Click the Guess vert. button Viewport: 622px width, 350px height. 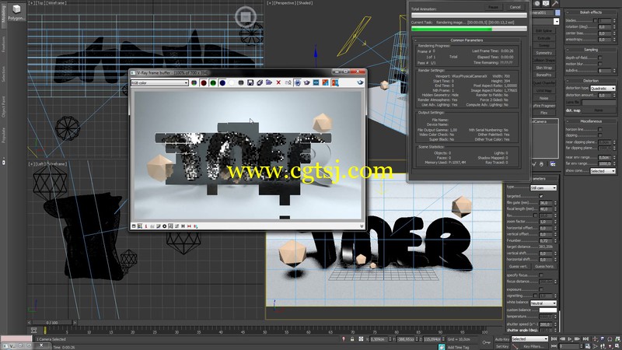(518, 266)
